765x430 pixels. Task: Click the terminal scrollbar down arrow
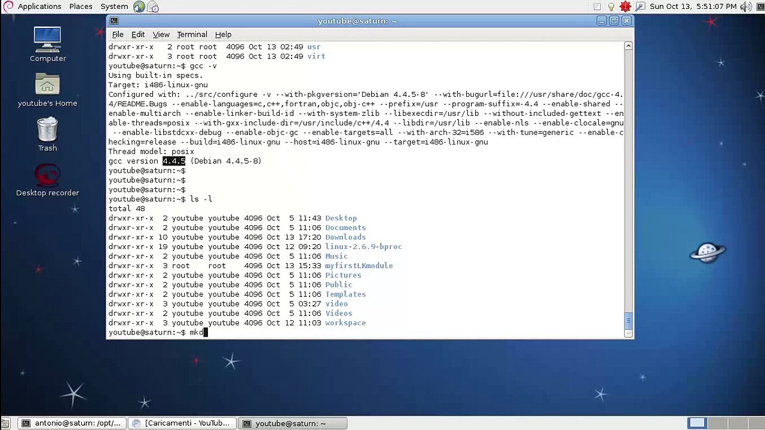(x=628, y=334)
